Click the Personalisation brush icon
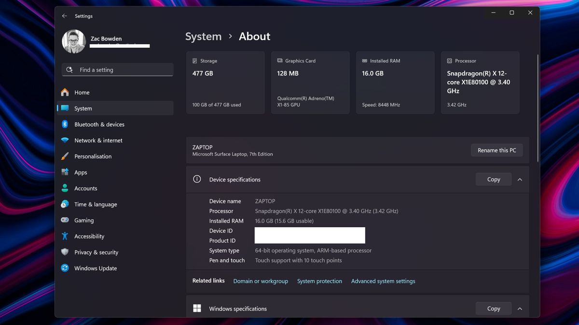The width and height of the screenshot is (579, 325). pyautogui.click(x=65, y=156)
